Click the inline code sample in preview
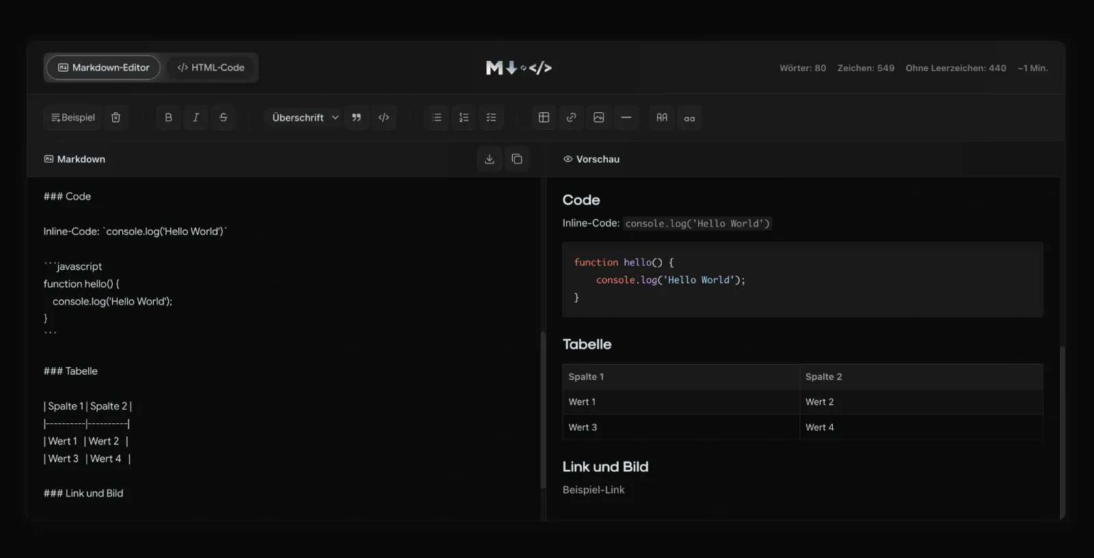This screenshot has height=558, width=1094. 697,224
